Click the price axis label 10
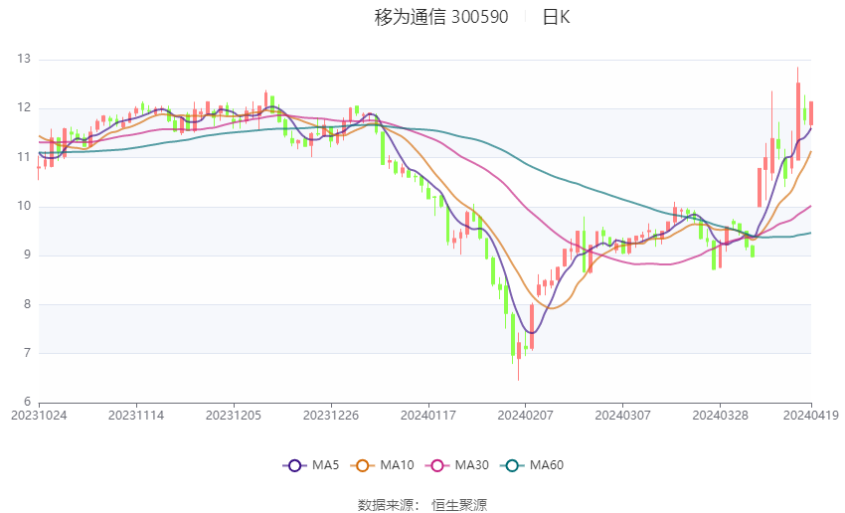 [24, 206]
